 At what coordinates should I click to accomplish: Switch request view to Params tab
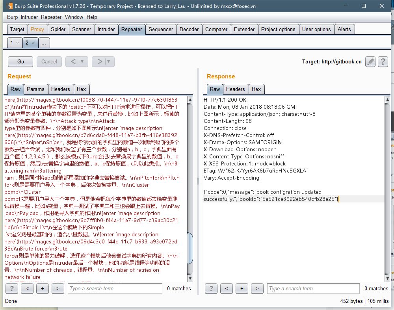coord(35,89)
